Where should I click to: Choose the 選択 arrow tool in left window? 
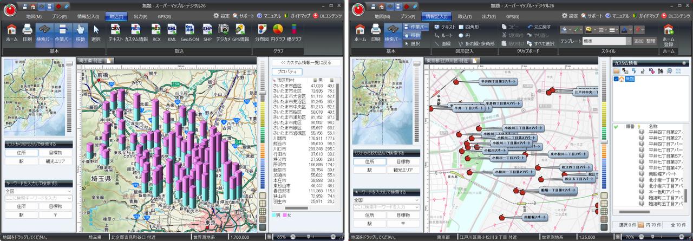(x=96, y=32)
